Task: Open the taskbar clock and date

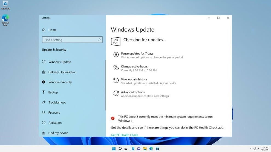Action: coord(265,149)
